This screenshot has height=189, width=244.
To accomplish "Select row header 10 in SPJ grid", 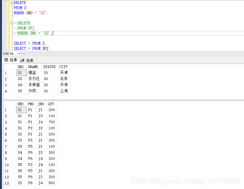I will 10,165.
